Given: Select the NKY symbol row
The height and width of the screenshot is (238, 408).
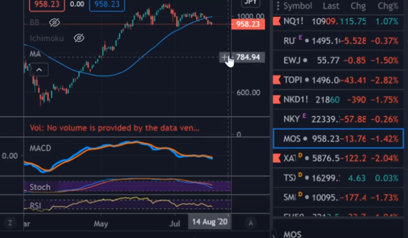Looking at the screenshot, I should [x=338, y=119].
